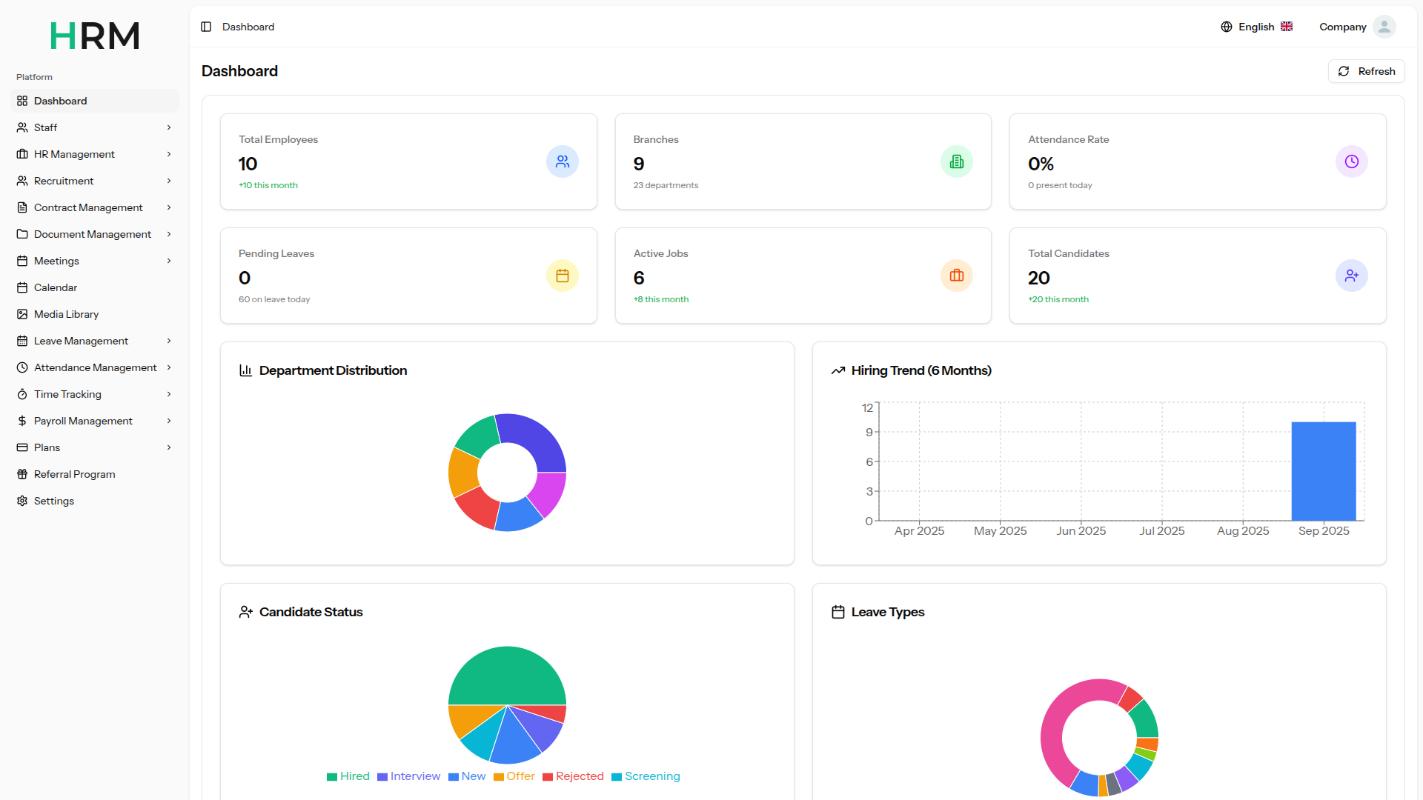This screenshot has height=800, width=1423.
Task: Click the Active Jobs briefcase icon
Action: [x=957, y=276]
